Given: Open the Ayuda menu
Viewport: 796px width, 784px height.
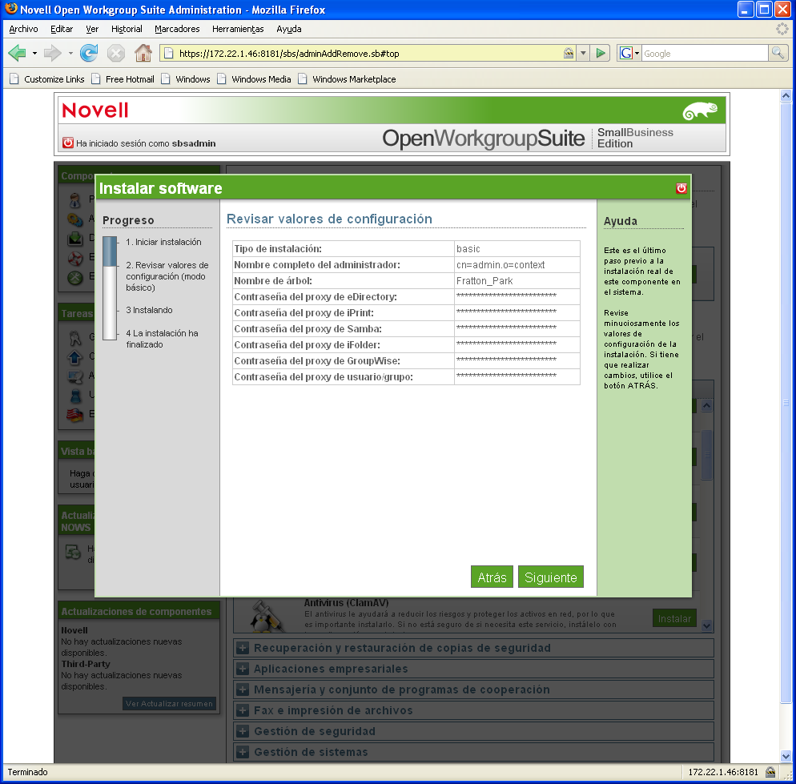Looking at the screenshot, I should pyautogui.click(x=289, y=29).
